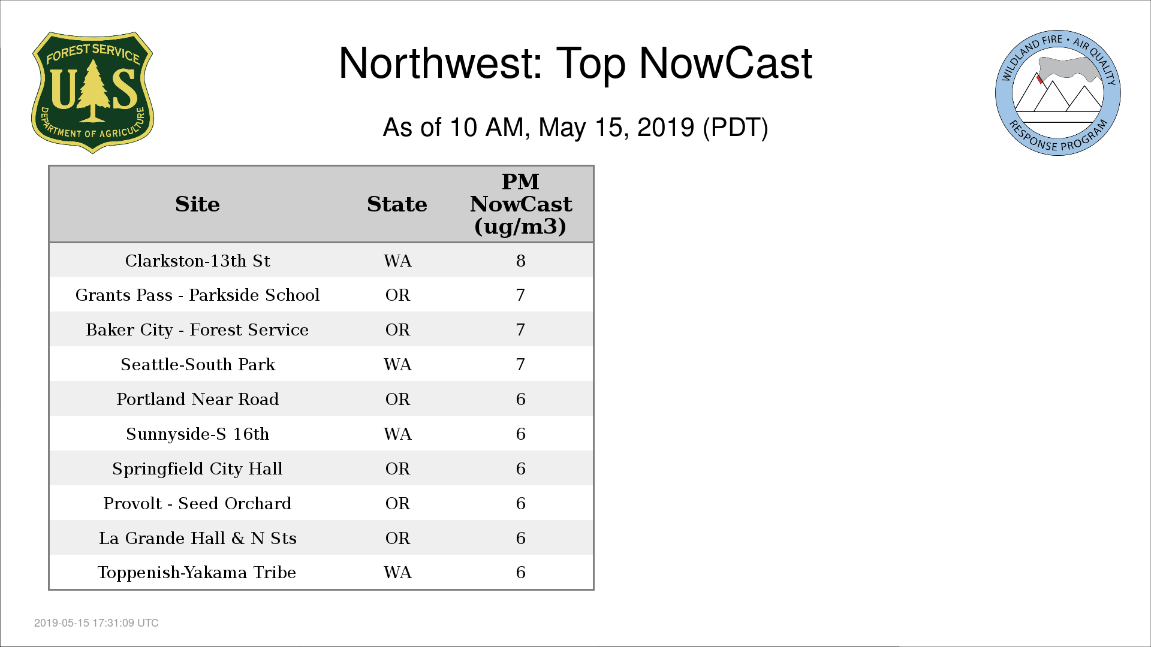Click the 'As of 10 AM, May 15, 2019' subtitle
1151x647 pixels.
pyautogui.click(x=575, y=128)
